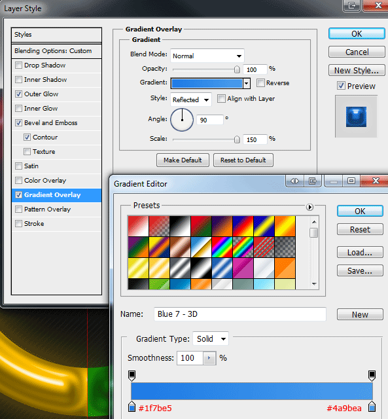This screenshot has height=419, width=388.
Task: Click the Make Default button
Action: [x=183, y=160]
